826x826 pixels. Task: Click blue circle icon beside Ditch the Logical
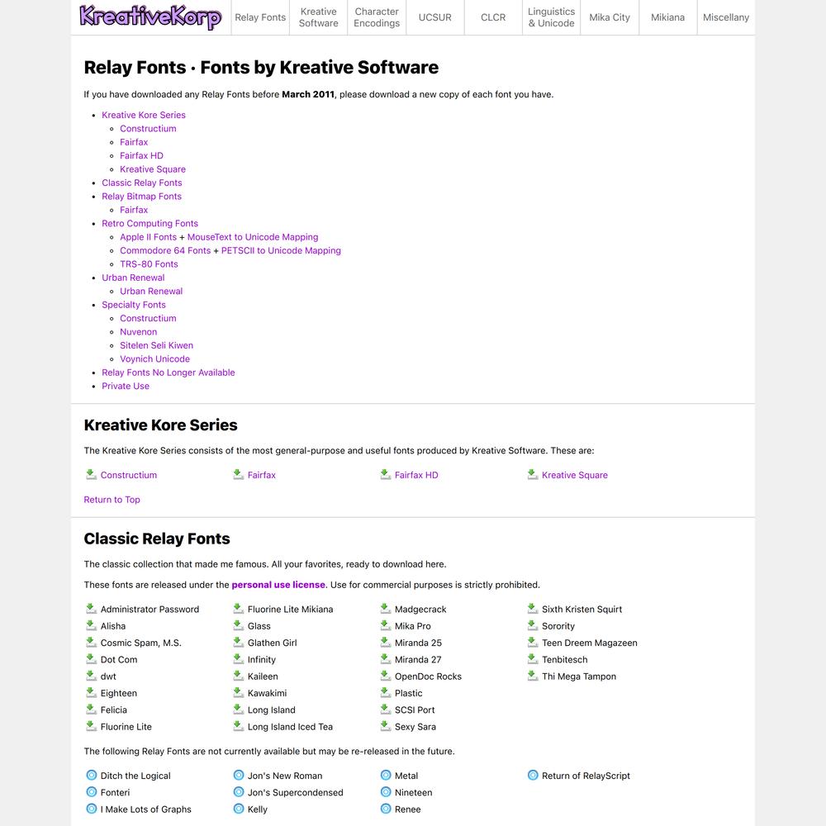pyautogui.click(x=91, y=776)
